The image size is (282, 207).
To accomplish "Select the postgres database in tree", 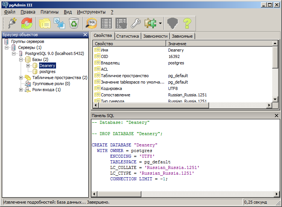I will [47, 72].
